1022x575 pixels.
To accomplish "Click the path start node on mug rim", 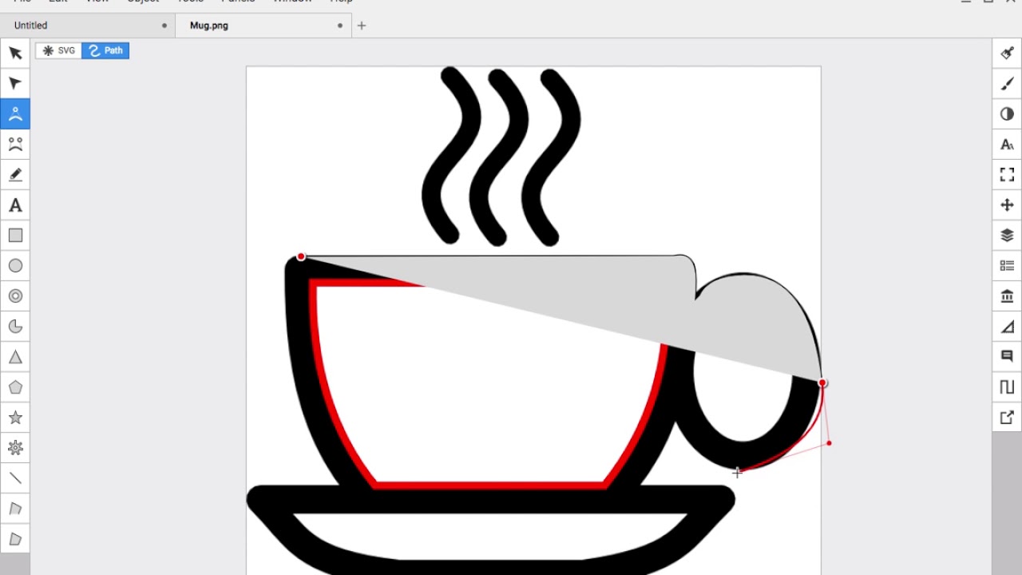I will [x=301, y=256].
